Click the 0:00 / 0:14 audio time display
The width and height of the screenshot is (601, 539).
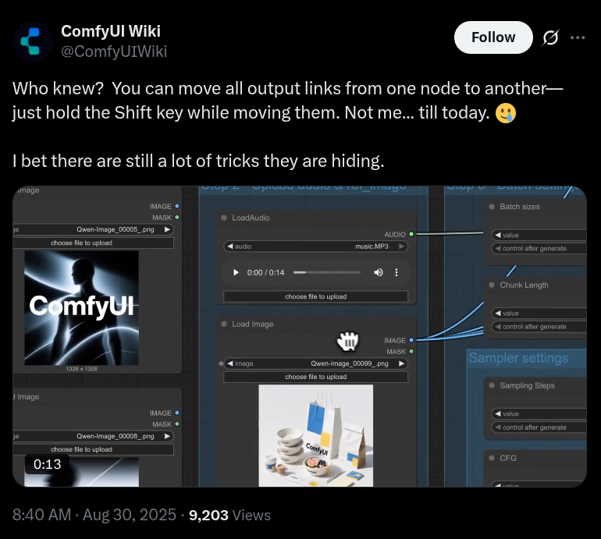pos(265,272)
